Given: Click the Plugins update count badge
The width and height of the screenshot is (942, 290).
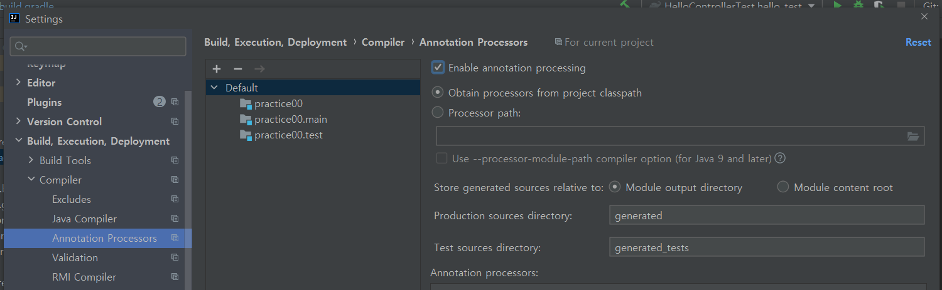Looking at the screenshot, I should coord(160,102).
